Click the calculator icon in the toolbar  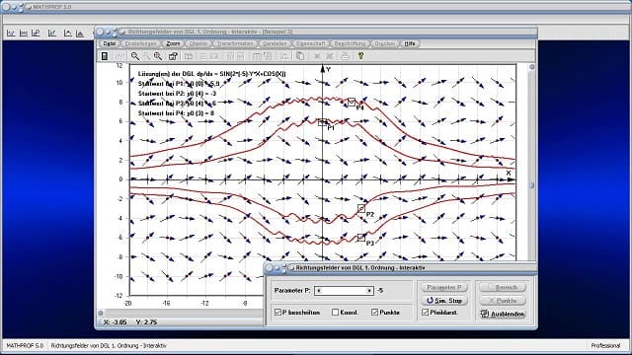pyautogui.click(x=105, y=56)
